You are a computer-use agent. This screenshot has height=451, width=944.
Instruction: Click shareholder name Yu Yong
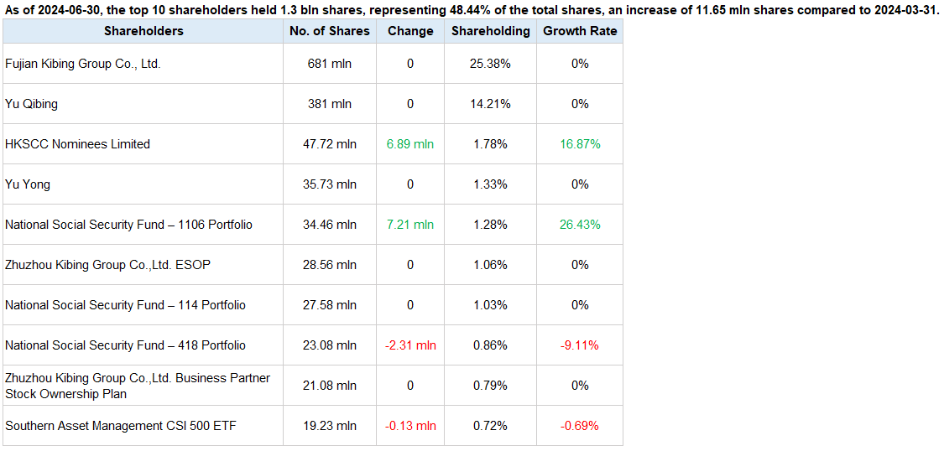point(28,184)
